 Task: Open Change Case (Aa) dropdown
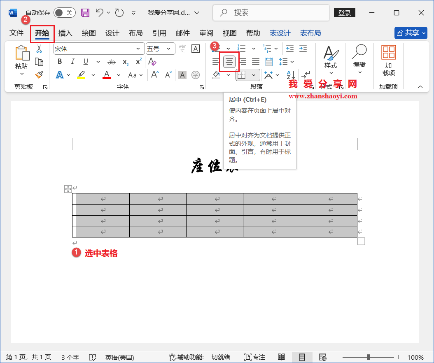[135, 75]
